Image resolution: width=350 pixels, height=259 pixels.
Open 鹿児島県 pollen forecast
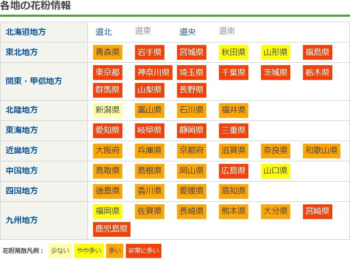point(112,229)
